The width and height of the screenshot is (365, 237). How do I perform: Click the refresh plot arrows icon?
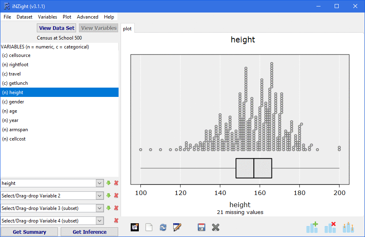pyautogui.click(x=163, y=227)
